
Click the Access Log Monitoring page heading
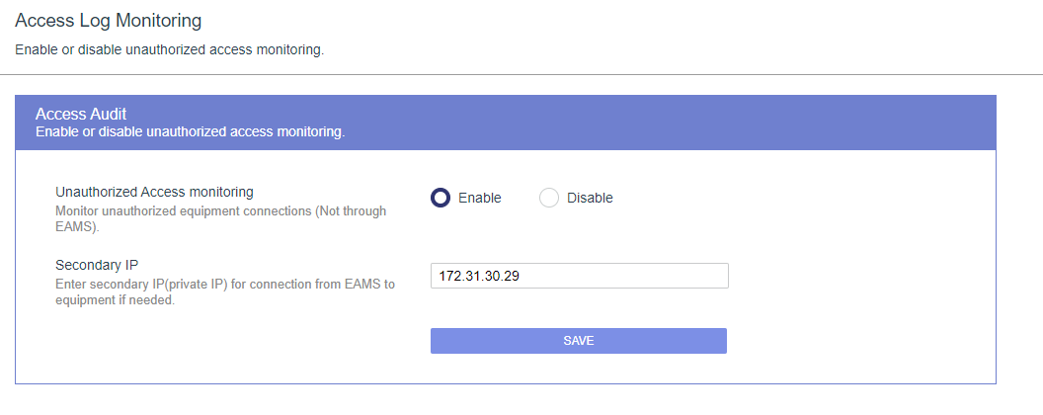click(108, 21)
